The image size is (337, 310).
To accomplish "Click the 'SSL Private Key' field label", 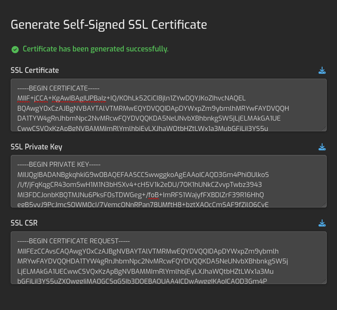I will (x=36, y=147).
